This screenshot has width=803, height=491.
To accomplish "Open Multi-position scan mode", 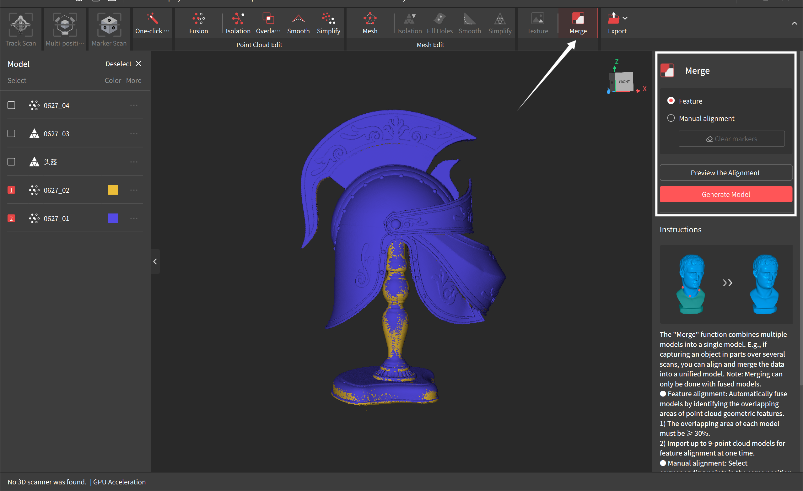I will 65,30.
